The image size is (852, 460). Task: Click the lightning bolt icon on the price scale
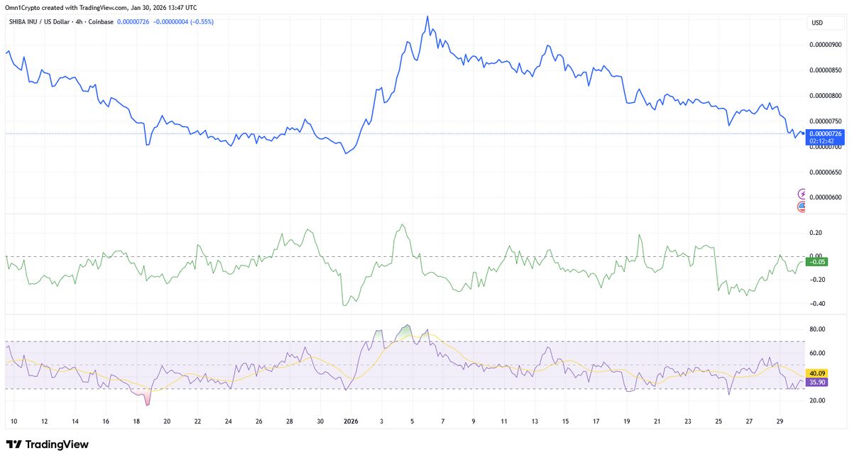point(802,192)
